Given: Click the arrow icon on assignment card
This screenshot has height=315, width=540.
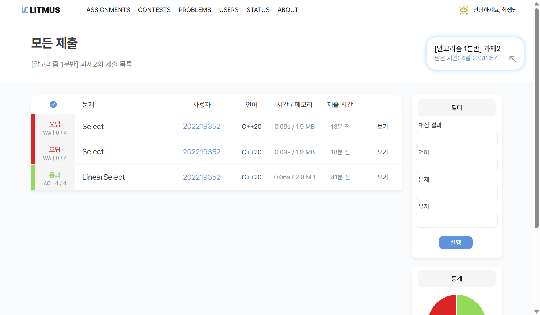Looking at the screenshot, I should tap(512, 59).
